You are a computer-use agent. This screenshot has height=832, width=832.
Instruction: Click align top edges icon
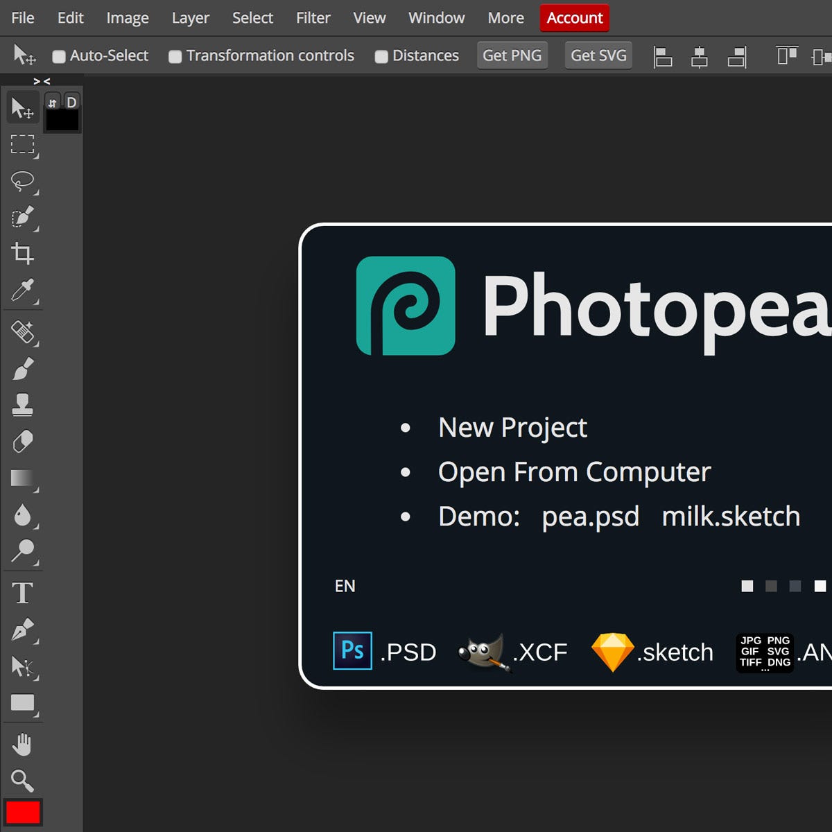pyautogui.click(x=786, y=55)
